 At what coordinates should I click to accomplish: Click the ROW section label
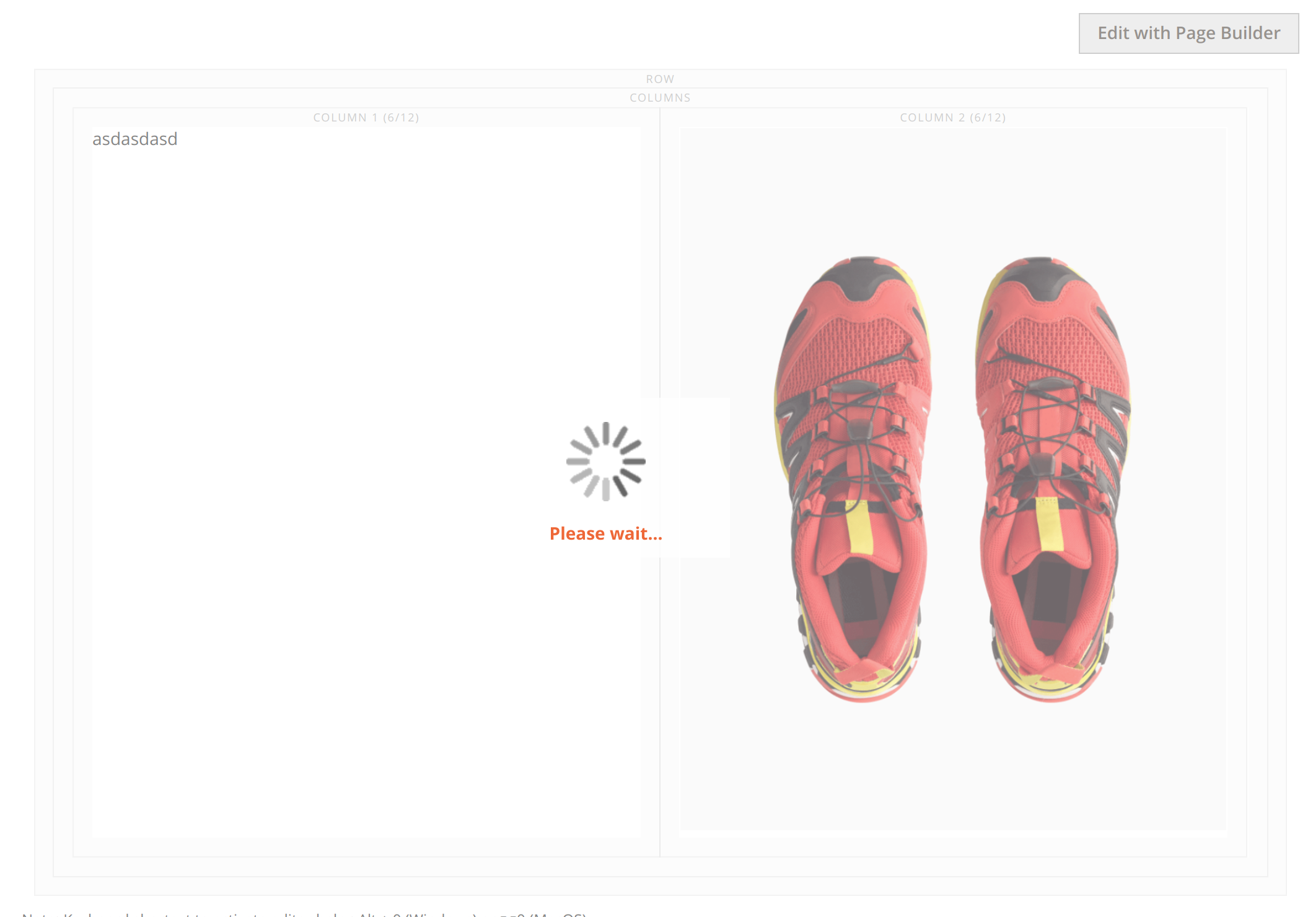659,78
